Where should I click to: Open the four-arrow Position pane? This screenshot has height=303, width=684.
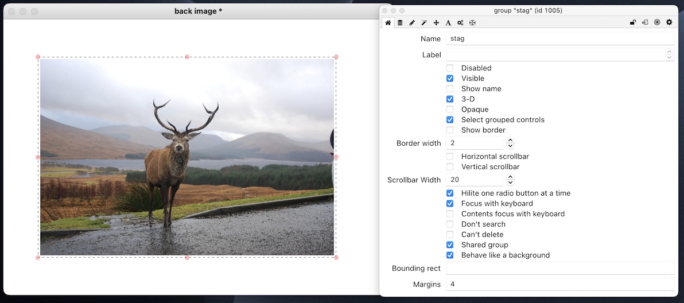coord(436,23)
